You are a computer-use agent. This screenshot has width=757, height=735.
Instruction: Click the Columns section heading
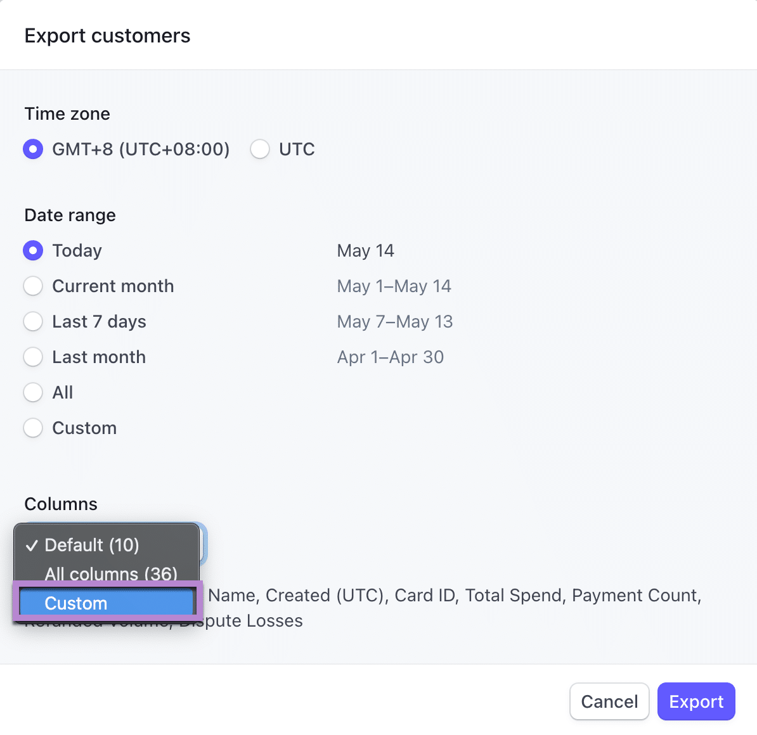point(61,504)
